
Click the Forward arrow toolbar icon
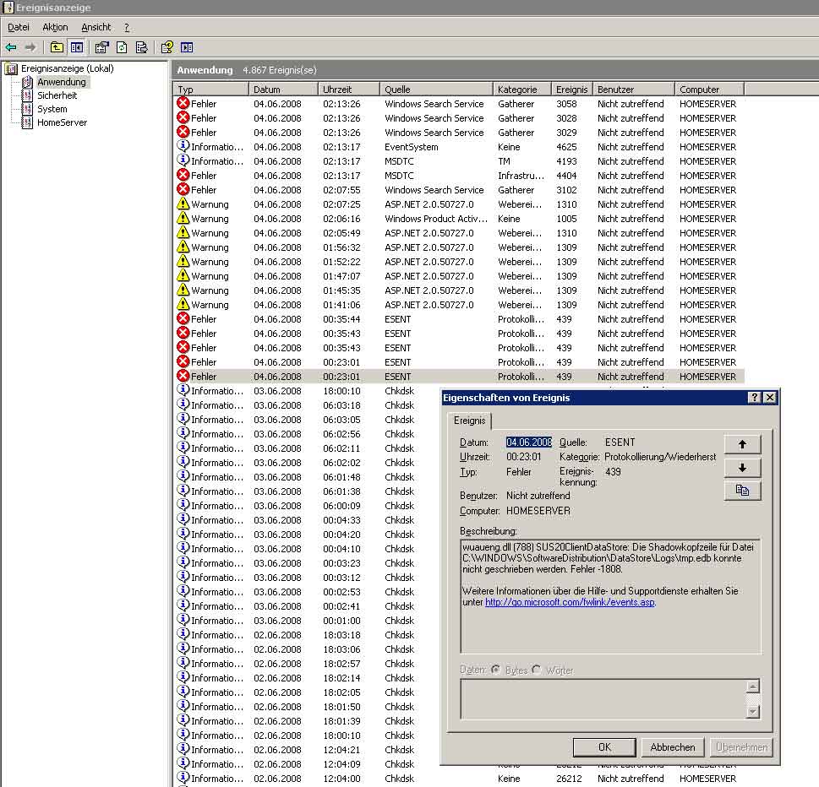(30, 47)
